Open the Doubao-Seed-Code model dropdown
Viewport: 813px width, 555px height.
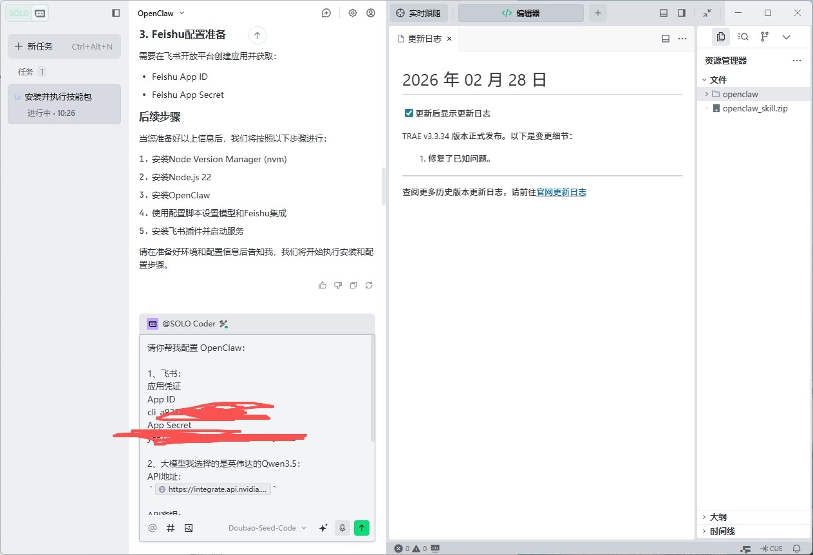pos(267,528)
